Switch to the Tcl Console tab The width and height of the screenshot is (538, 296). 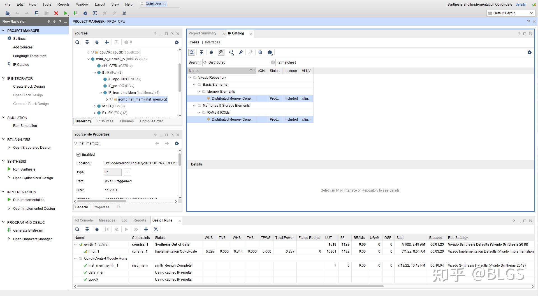(83, 220)
